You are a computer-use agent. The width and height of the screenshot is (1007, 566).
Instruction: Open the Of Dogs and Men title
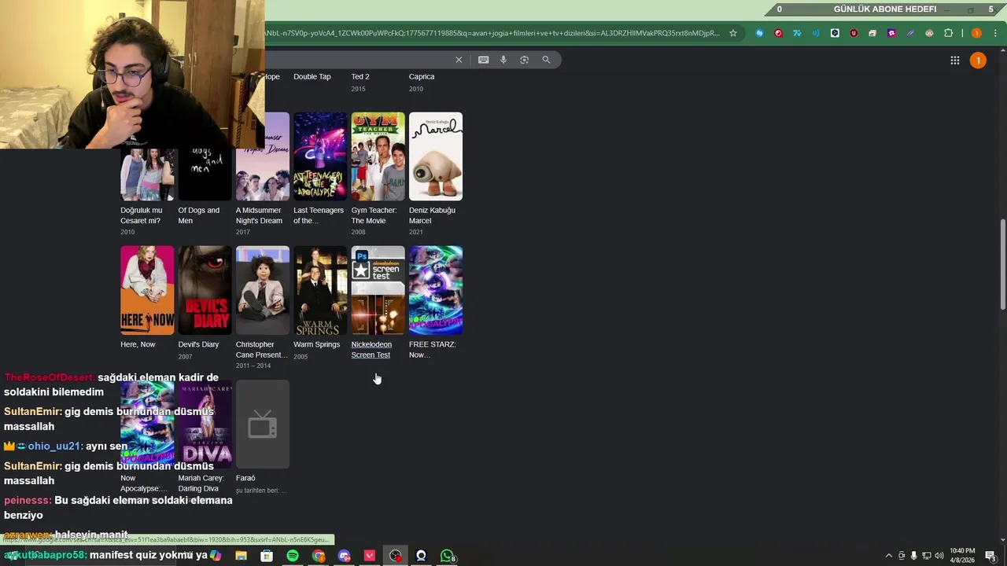pyautogui.click(x=198, y=215)
